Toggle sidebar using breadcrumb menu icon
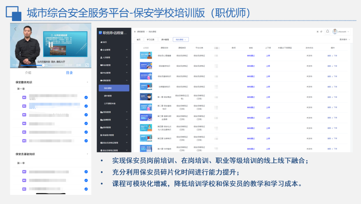361x204 pixels. (x=135, y=31)
